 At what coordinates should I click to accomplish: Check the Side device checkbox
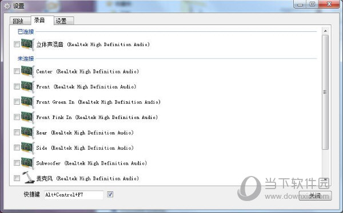(x=17, y=148)
